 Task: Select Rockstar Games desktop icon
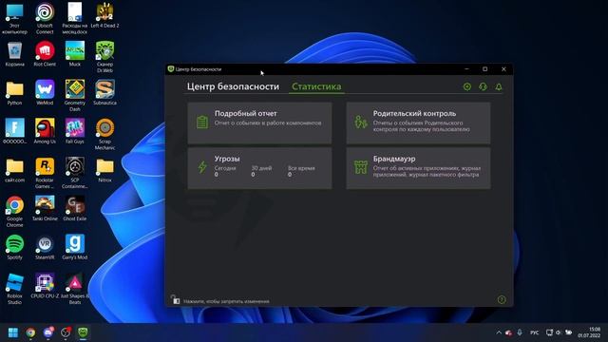(45, 173)
